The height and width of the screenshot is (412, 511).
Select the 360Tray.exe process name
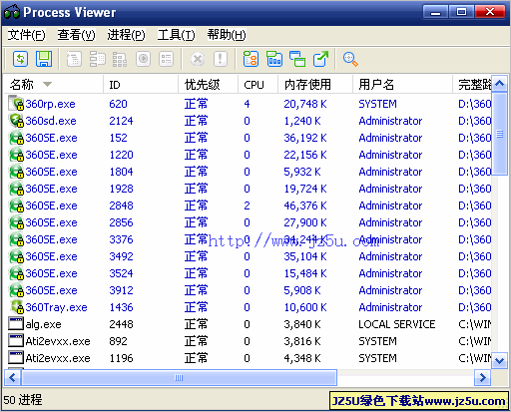click(56, 307)
